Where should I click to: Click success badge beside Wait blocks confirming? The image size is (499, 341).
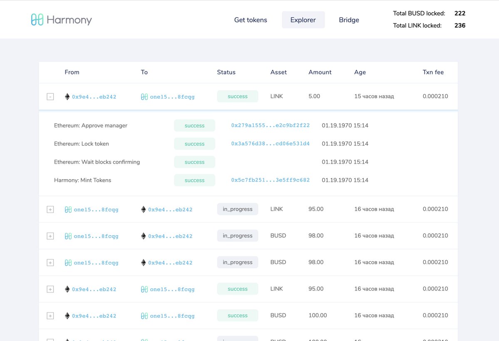tap(195, 162)
